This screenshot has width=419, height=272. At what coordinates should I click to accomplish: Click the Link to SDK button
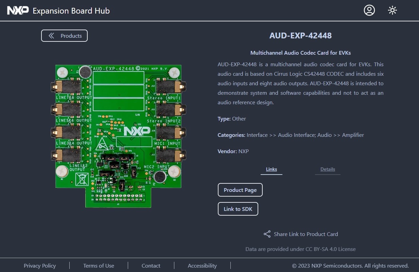238,209
